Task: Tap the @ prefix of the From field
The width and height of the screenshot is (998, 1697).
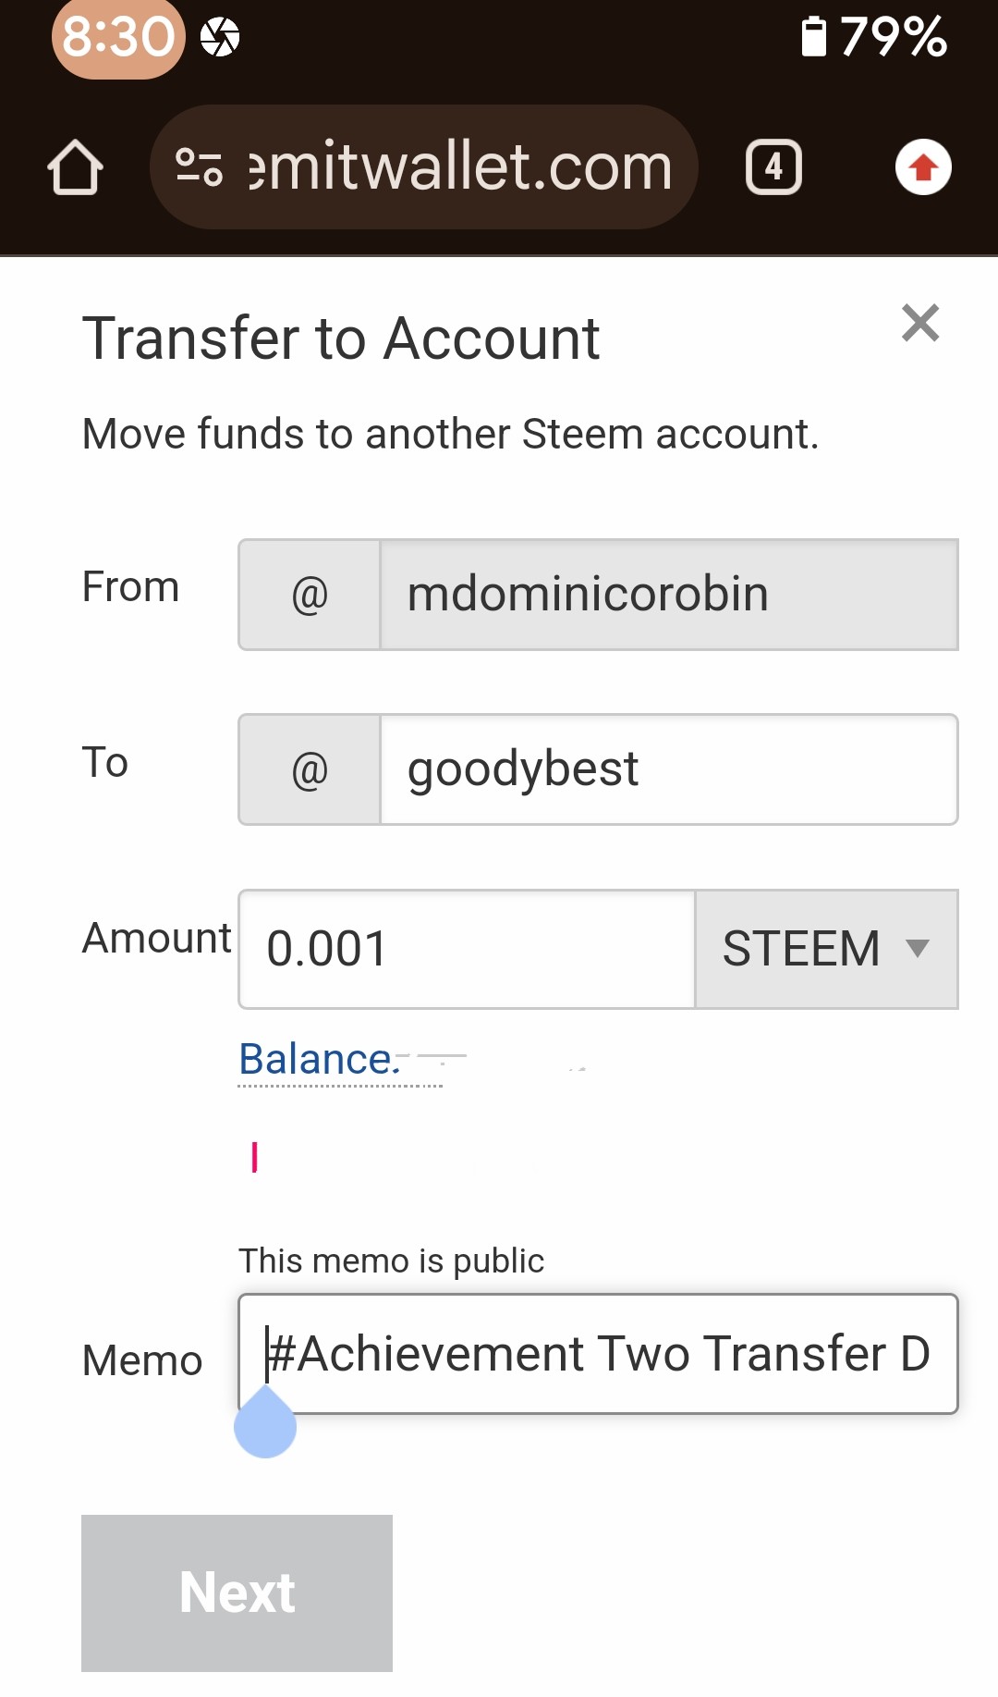Action: [x=310, y=595]
